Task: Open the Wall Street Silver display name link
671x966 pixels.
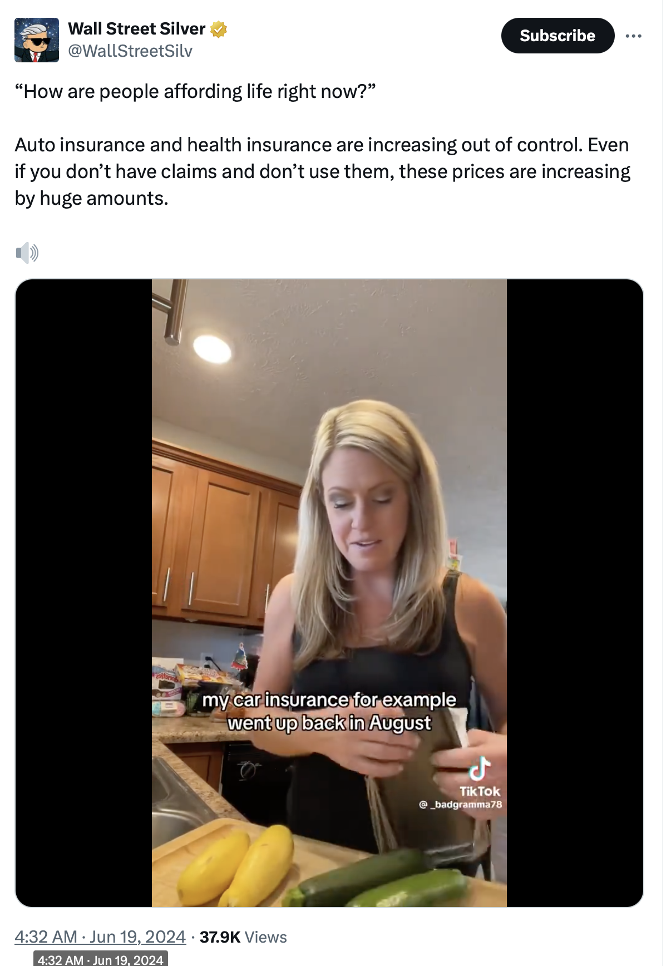Action: coord(136,28)
